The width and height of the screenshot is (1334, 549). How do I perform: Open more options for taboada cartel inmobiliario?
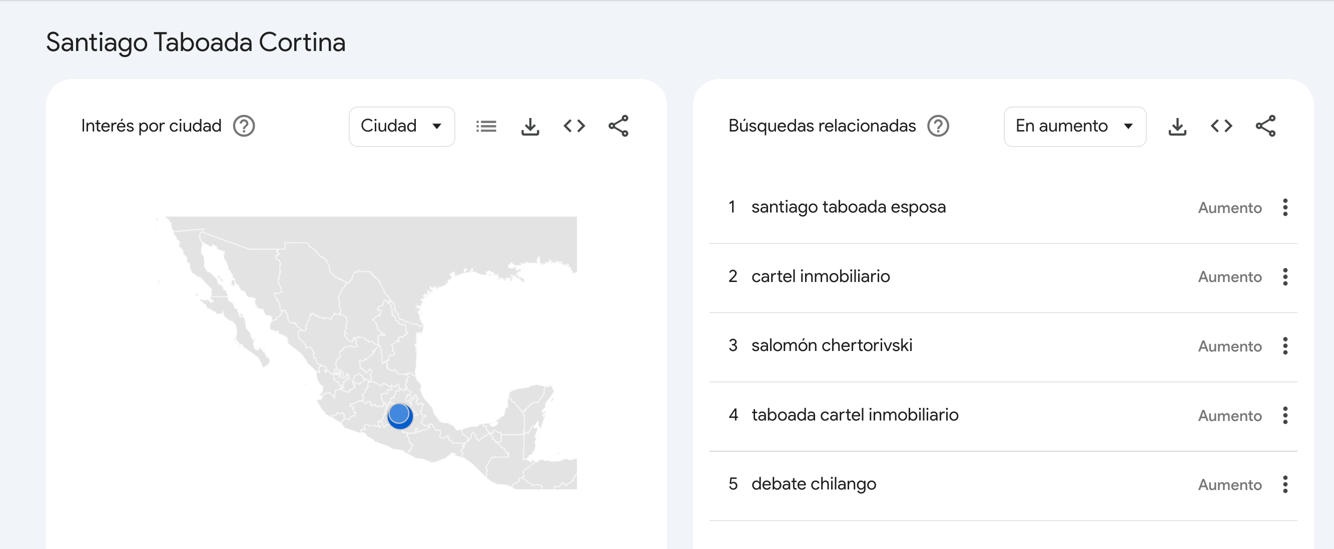click(1285, 415)
